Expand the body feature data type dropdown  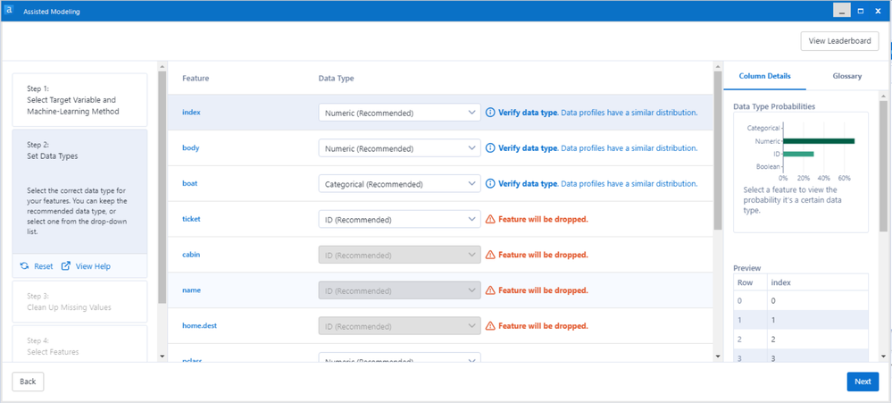point(399,148)
